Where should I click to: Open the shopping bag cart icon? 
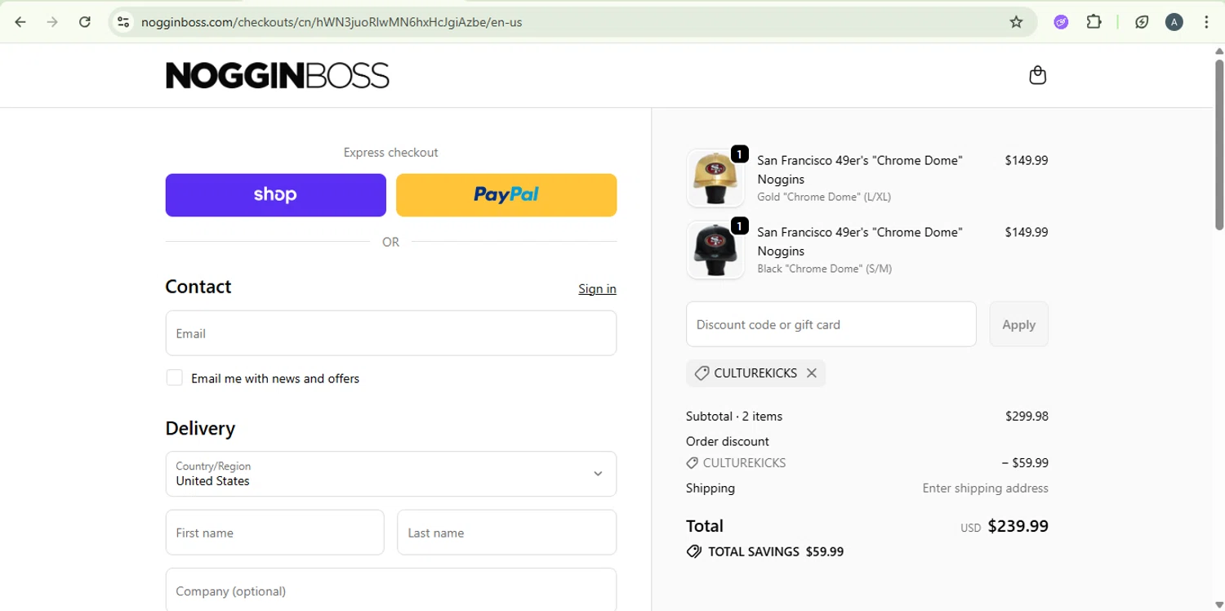(1037, 75)
